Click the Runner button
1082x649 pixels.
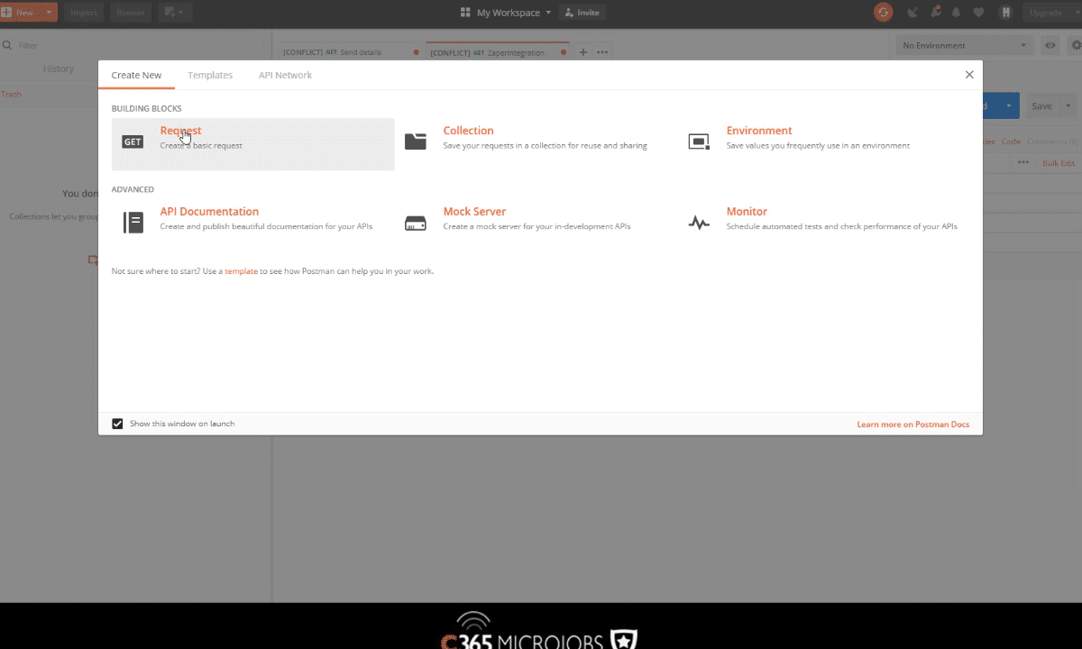pos(132,13)
